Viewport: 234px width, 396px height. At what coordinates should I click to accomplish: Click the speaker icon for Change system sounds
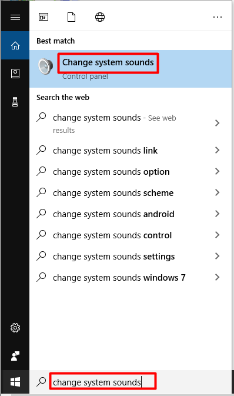tap(45, 66)
